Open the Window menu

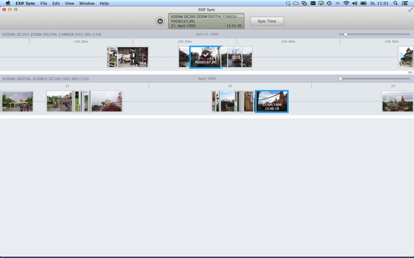pos(87,4)
